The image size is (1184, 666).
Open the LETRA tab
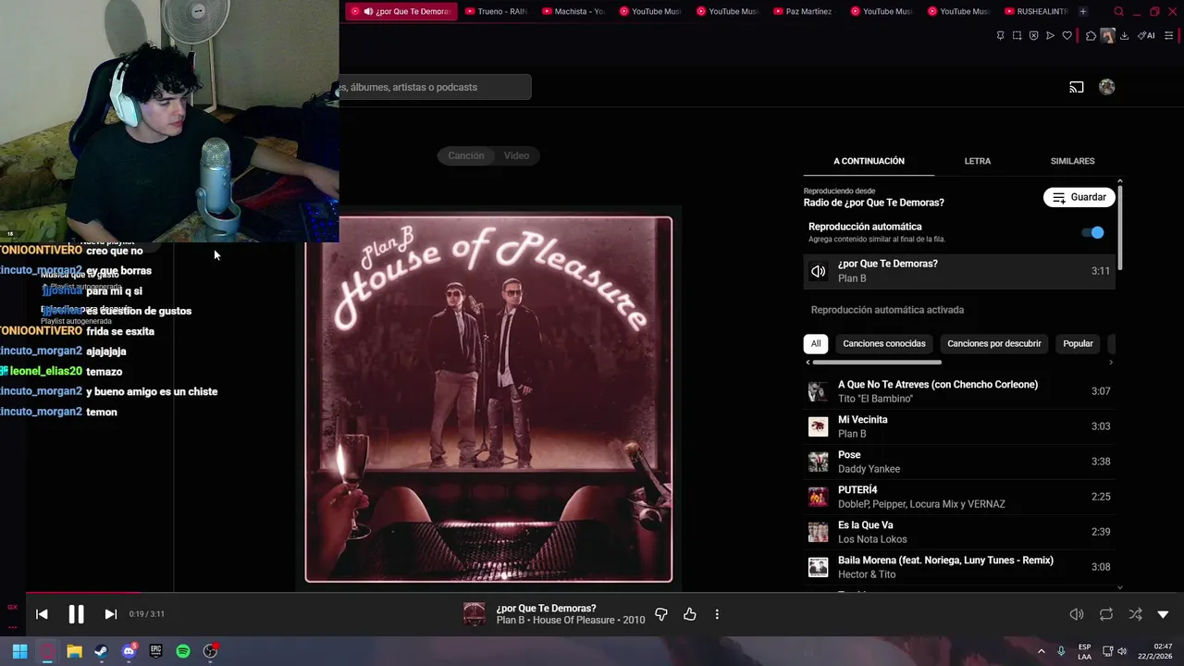[x=978, y=161]
